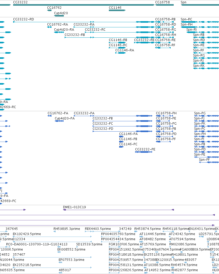The height and width of the screenshot is (274, 219).
Task: Click the CG1146 gene label
Action: [115, 8]
